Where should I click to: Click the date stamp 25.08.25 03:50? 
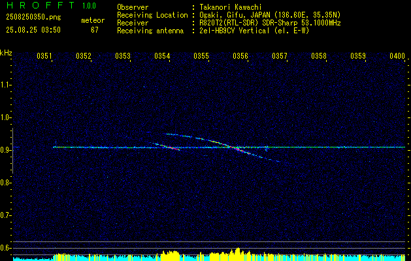tap(33, 30)
